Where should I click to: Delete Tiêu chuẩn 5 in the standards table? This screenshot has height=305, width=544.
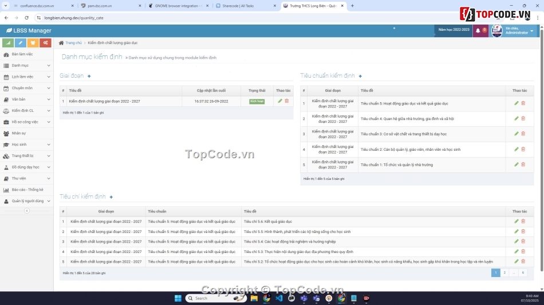(523, 103)
